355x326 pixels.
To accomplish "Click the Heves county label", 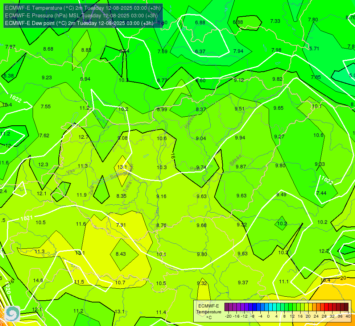I will (190, 122).
